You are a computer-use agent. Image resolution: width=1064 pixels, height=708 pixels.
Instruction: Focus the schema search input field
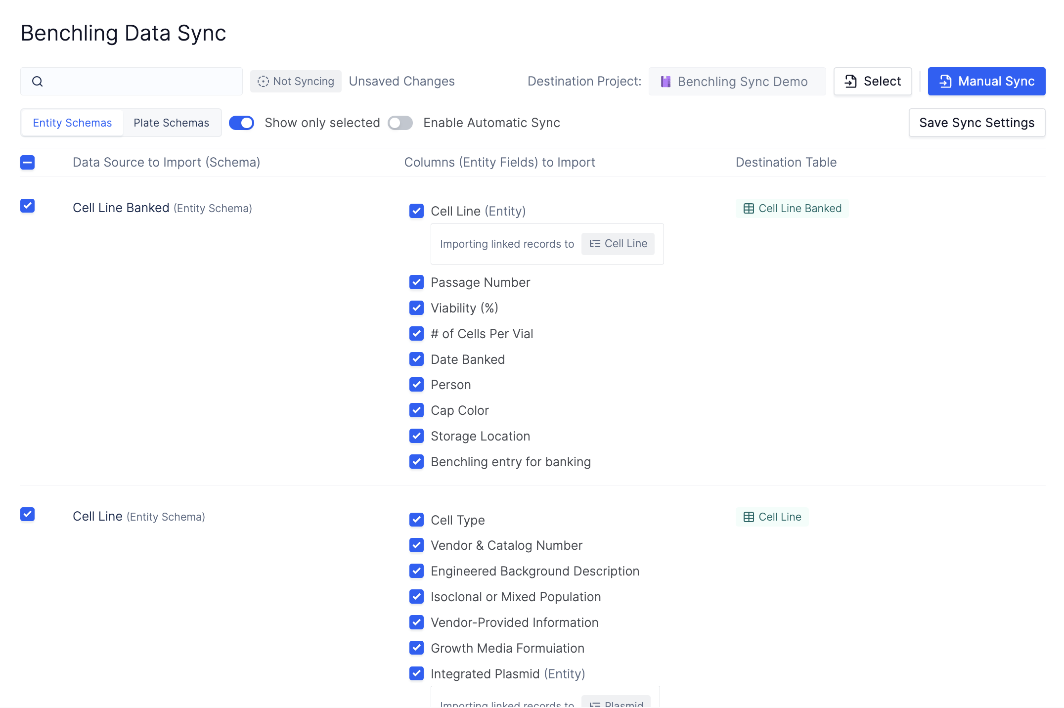(132, 82)
